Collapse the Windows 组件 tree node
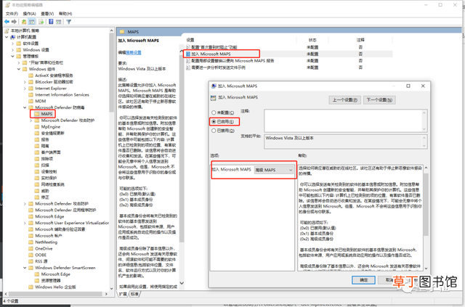Viewport: 465px width, 307px height. (19, 69)
